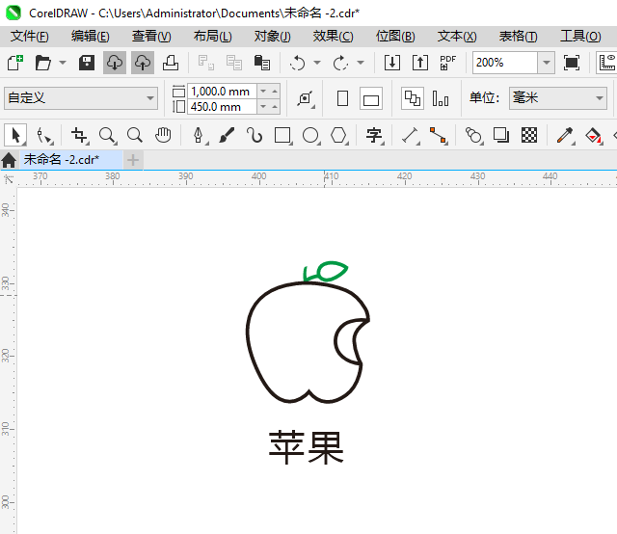The image size is (617, 534).
Task: Toggle the show rulers icon
Action: (x=606, y=63)
